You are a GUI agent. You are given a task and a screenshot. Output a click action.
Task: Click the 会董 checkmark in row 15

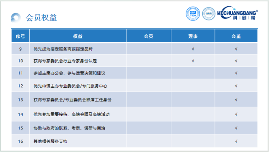[236, 128]
